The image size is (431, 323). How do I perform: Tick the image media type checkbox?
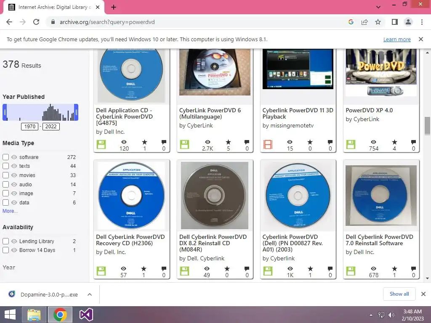coord(5,193)
